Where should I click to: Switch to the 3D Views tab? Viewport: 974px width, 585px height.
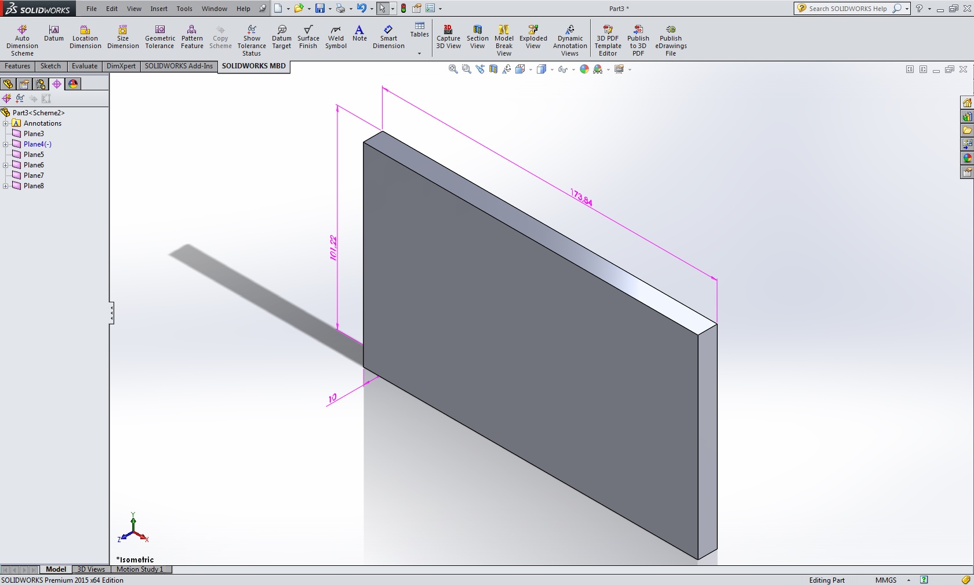click(91, 569)
